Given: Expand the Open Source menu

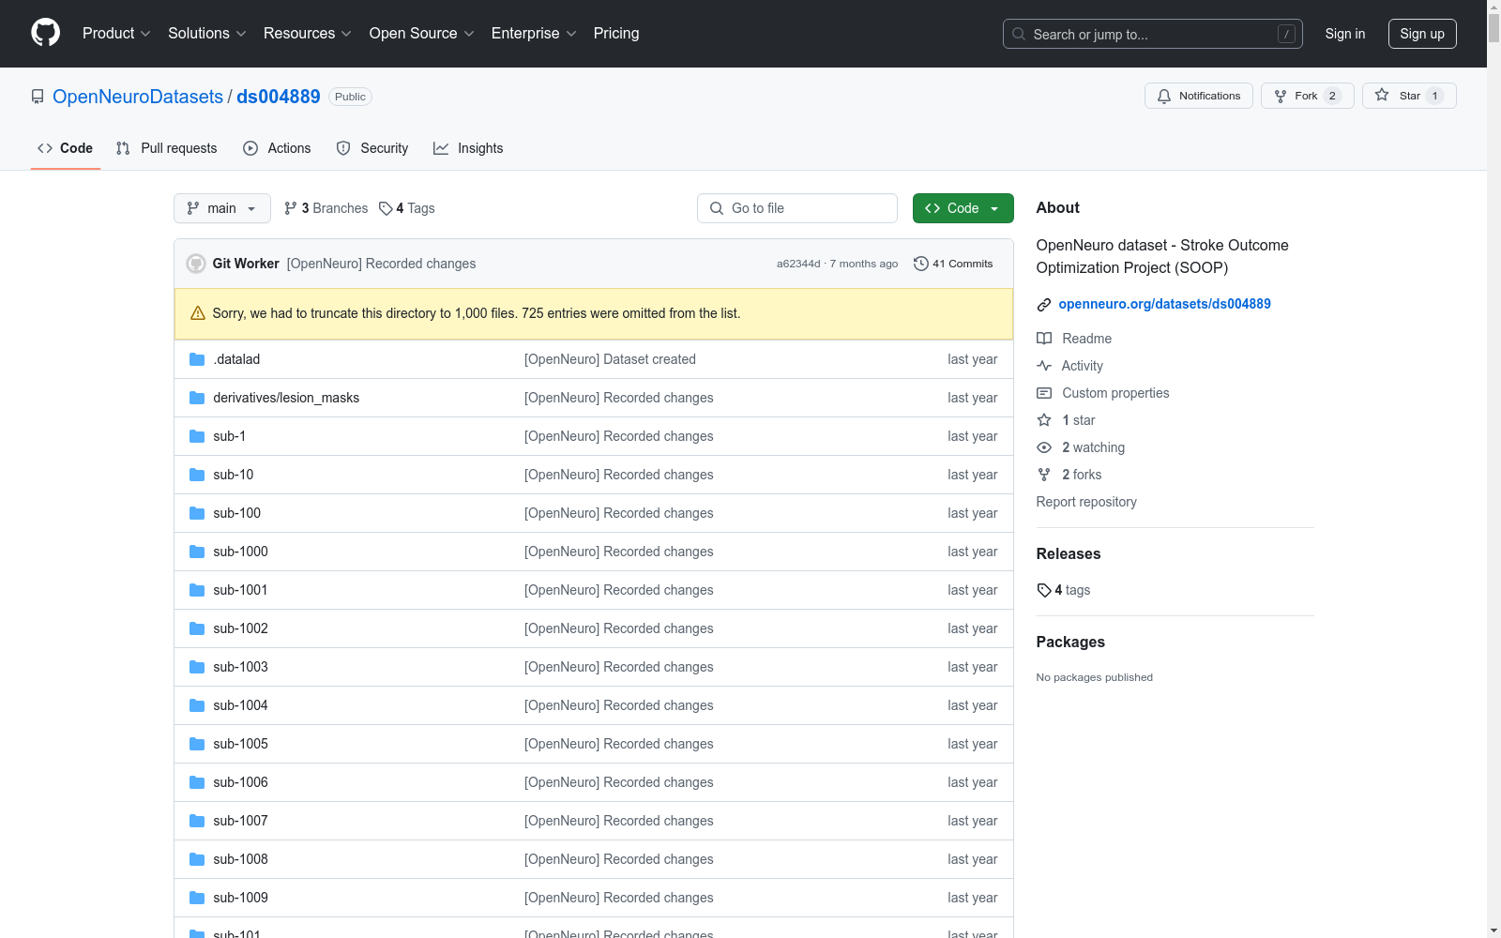Looking at the screenshot, I should (422, 33).
